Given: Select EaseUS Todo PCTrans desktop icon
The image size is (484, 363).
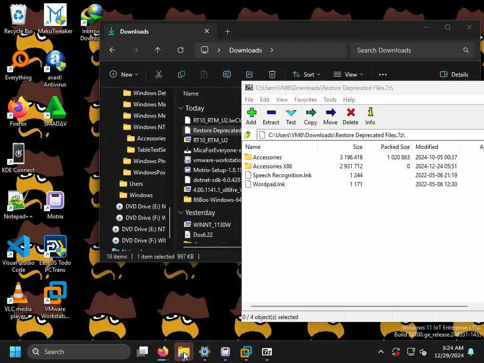Looking at the screenshot, I should tap(55, 254).
